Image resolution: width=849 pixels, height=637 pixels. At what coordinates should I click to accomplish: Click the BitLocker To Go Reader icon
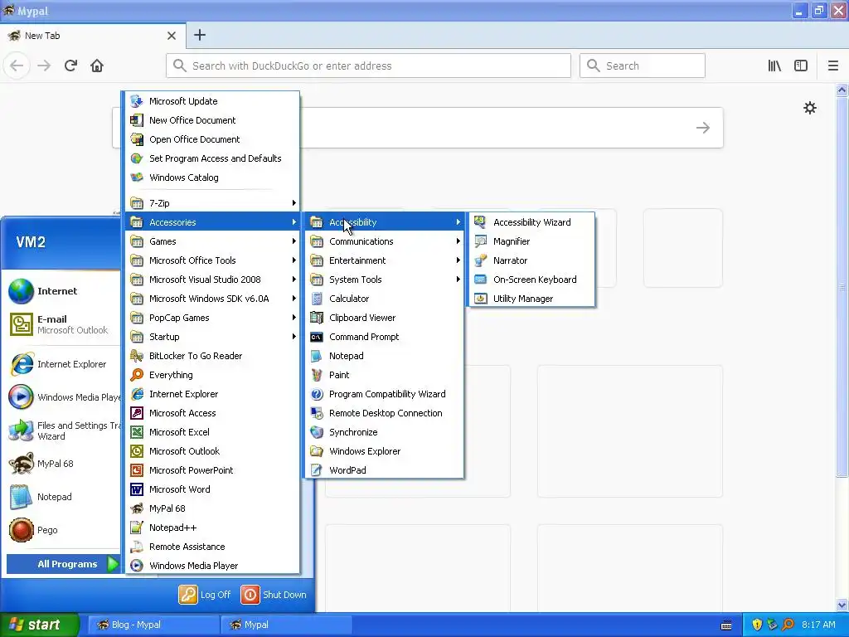coord(137,356)
